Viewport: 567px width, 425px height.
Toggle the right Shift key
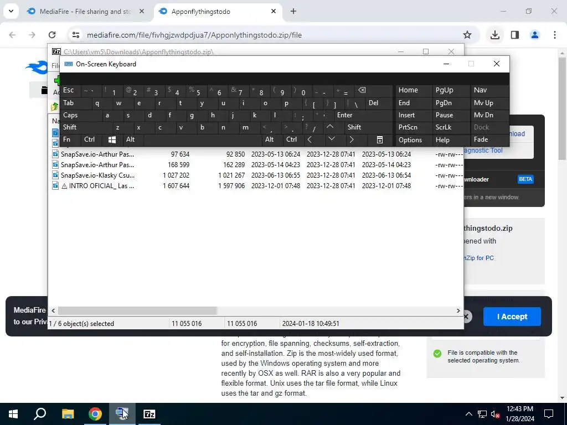pos(367,127)
